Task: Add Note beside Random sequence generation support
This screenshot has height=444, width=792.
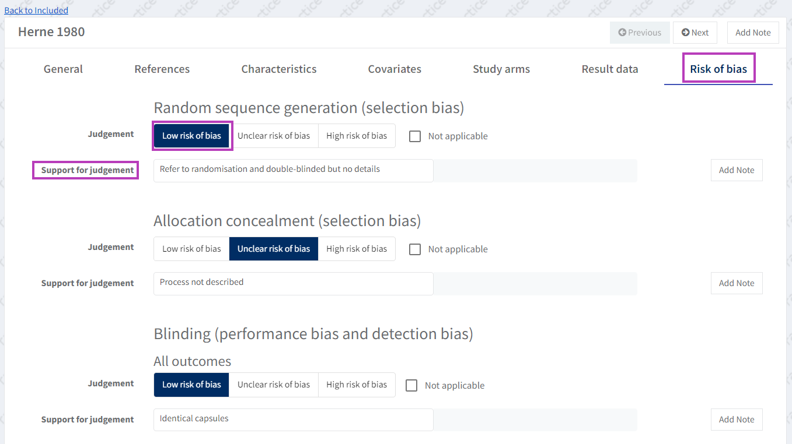Action: coord(736,170)
